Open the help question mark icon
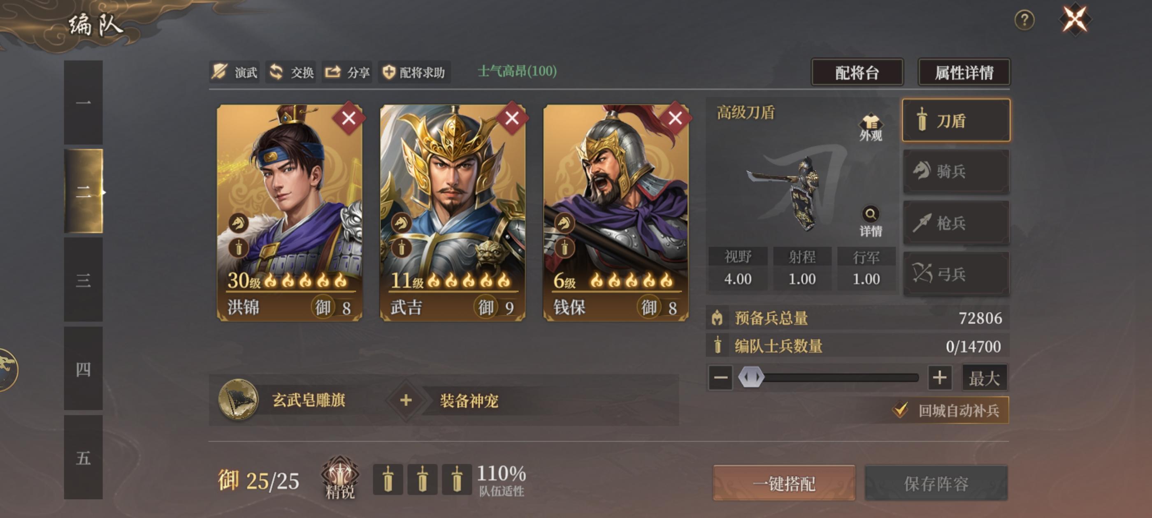 [x=1024, y=20]
